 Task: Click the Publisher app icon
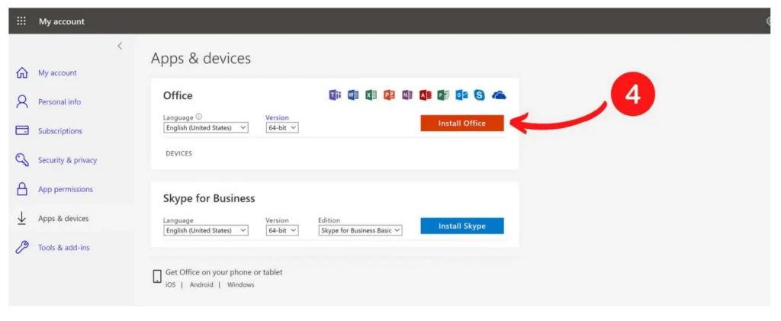point(443,95)
